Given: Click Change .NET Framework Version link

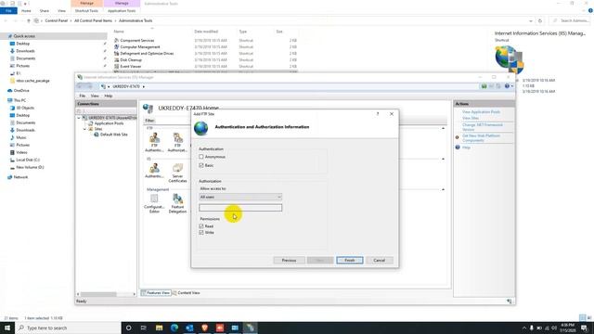Looking at the screenshot, I should pos(483,127).
